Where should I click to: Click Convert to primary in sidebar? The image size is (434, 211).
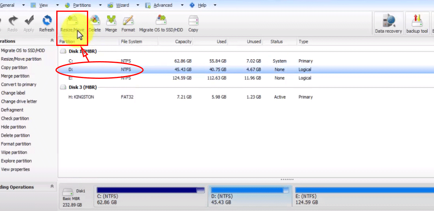(18, 84)
